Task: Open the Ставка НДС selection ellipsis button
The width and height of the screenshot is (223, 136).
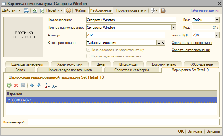Action: pyautogui.click(x=217, y=35)
